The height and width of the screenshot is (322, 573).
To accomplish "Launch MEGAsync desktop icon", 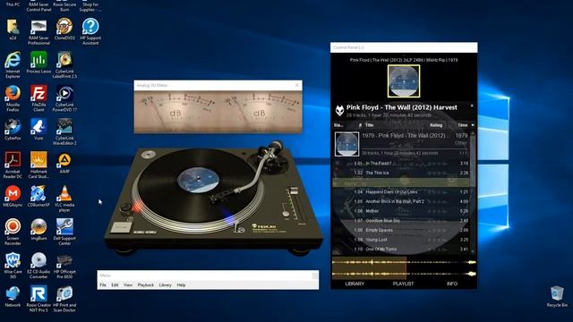I will click(x=13, y=197).
